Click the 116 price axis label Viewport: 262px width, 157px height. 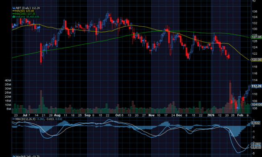click(254, 73)
